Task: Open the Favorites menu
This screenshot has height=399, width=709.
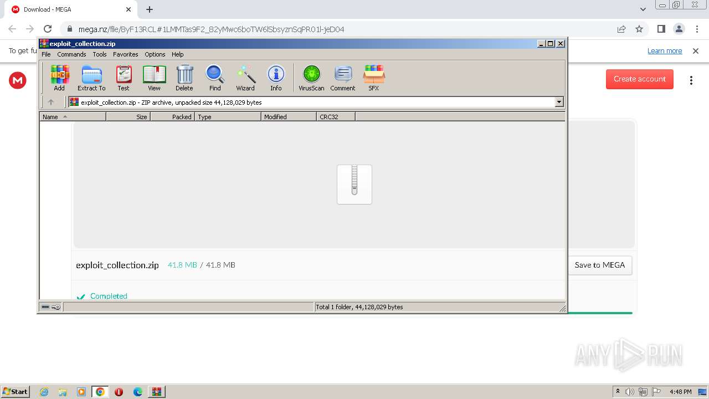Action: 126,54
